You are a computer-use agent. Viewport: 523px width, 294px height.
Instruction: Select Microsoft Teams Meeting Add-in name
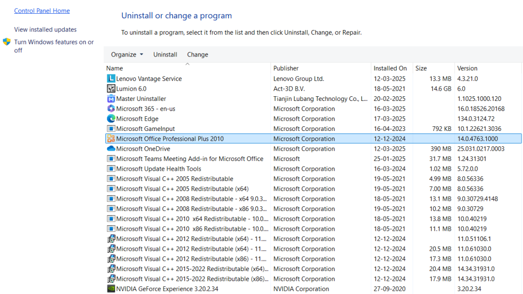190,158
